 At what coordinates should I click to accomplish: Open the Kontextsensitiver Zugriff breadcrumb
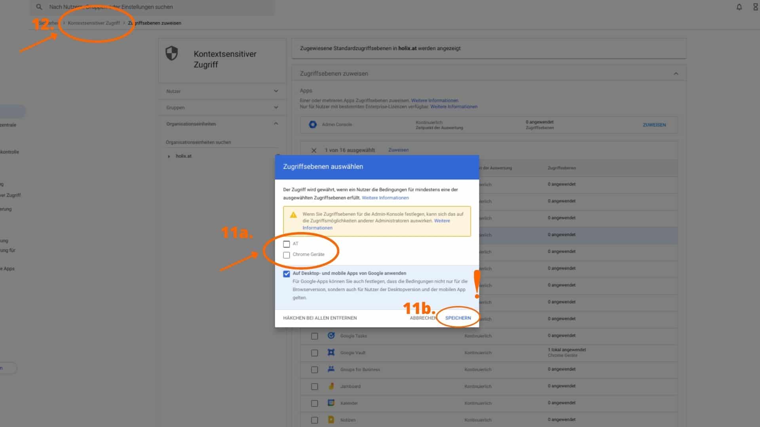[94, 23]
